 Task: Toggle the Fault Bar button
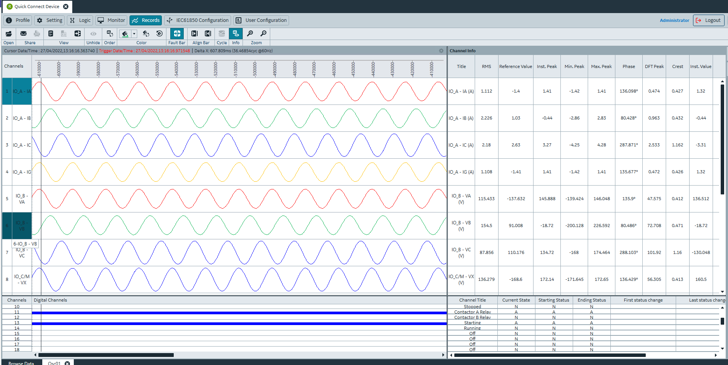tap(177, 34)
